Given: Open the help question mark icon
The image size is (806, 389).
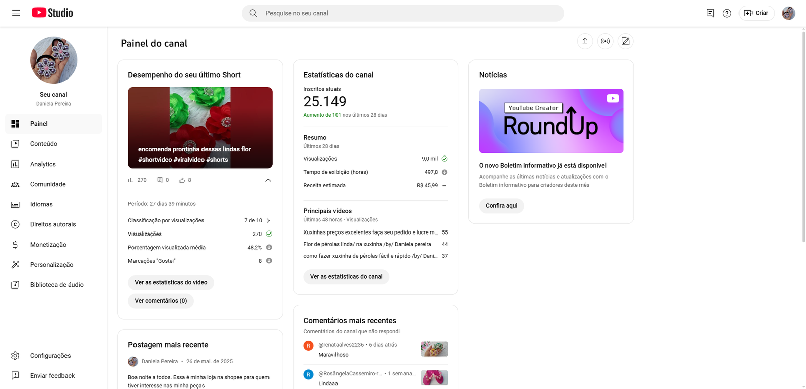Looking at the screenshot, I should click(x=727, y=13).
